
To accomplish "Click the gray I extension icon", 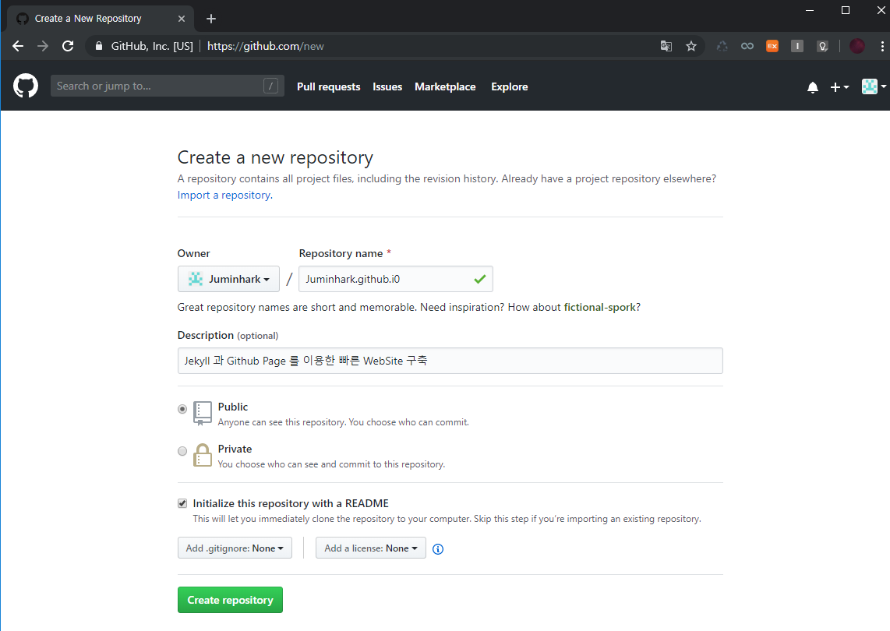I will pos(797,46).
